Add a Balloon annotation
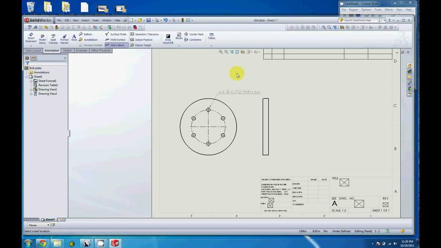This screenshot has width=441, height=248. pyautogui.click(x=85, y=34)
